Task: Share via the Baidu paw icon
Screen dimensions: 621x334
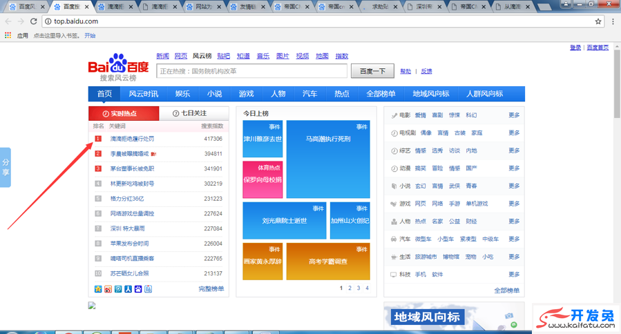Action: pyautogui.click(x=138, y=289)
